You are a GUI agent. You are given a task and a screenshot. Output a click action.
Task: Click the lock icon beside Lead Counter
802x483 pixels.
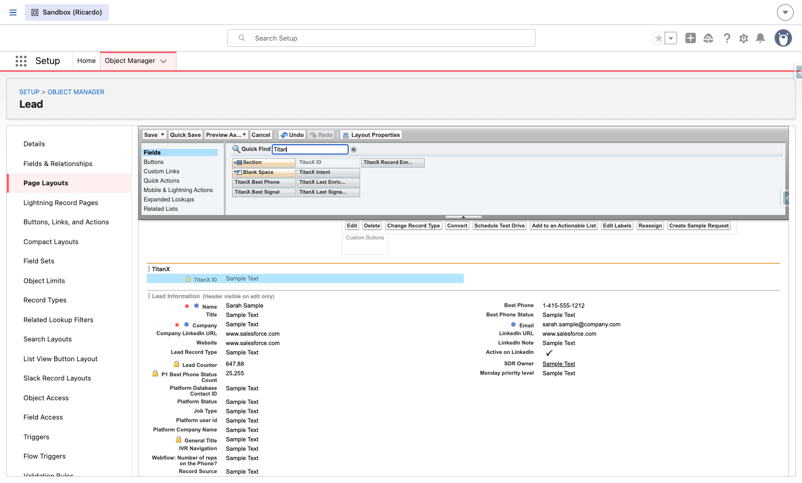point(176,364)
